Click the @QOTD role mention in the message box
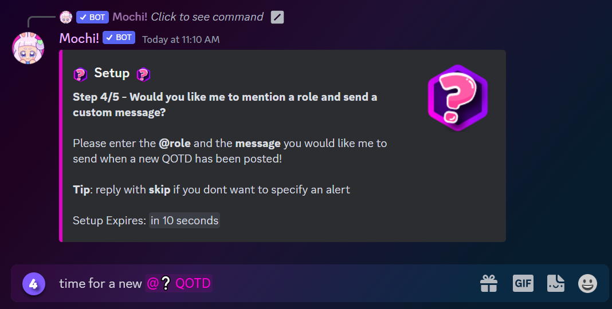 (179, 283)
